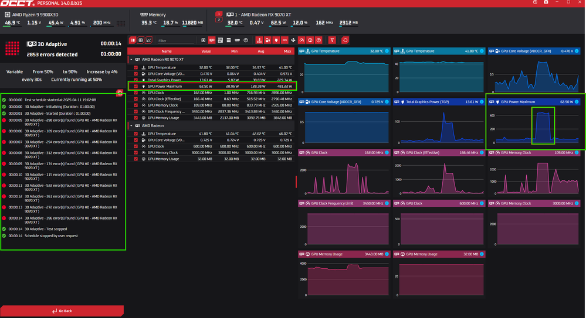Toggle the power plug sensor filter icon
This screenshot has width=586, height=318.
(276, 40)
